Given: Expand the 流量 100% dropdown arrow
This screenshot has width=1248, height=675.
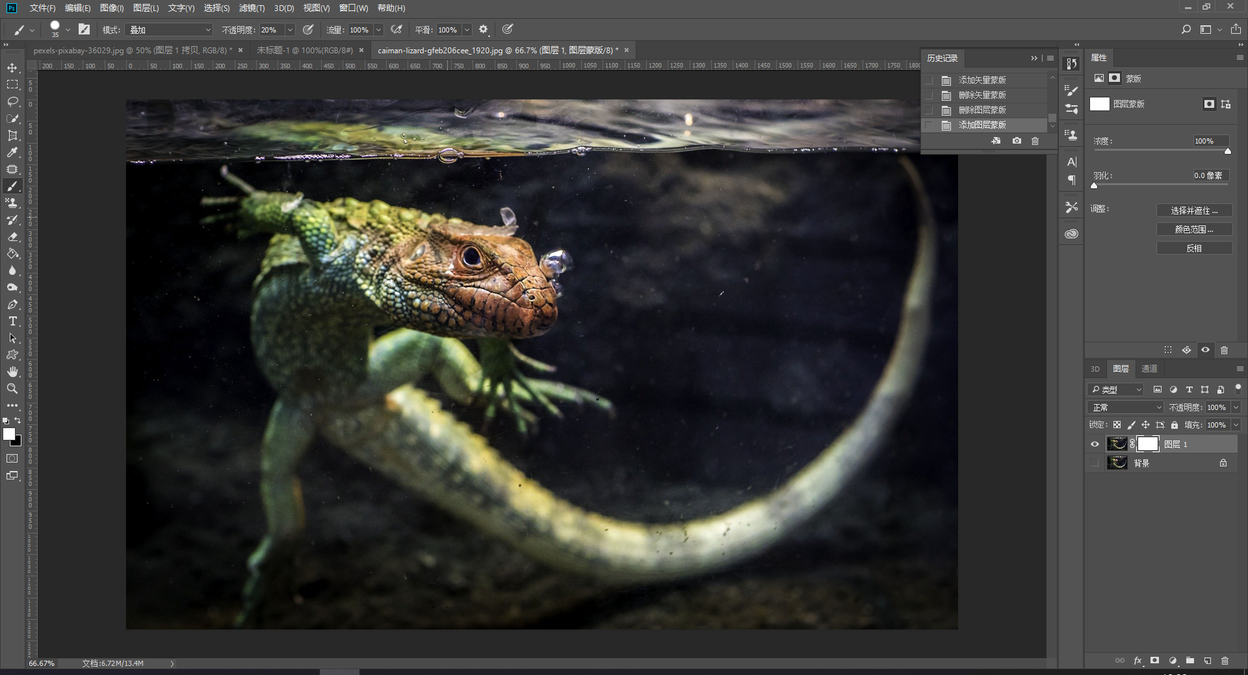Looking at the screenshot, I should (x=378, y=30).
